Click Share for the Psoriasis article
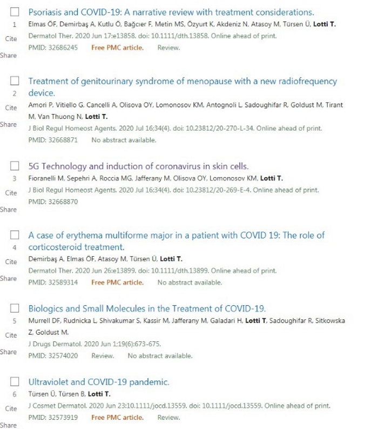Image resolution: width=378 pixels, height=429 pixels. click(8, 56)
